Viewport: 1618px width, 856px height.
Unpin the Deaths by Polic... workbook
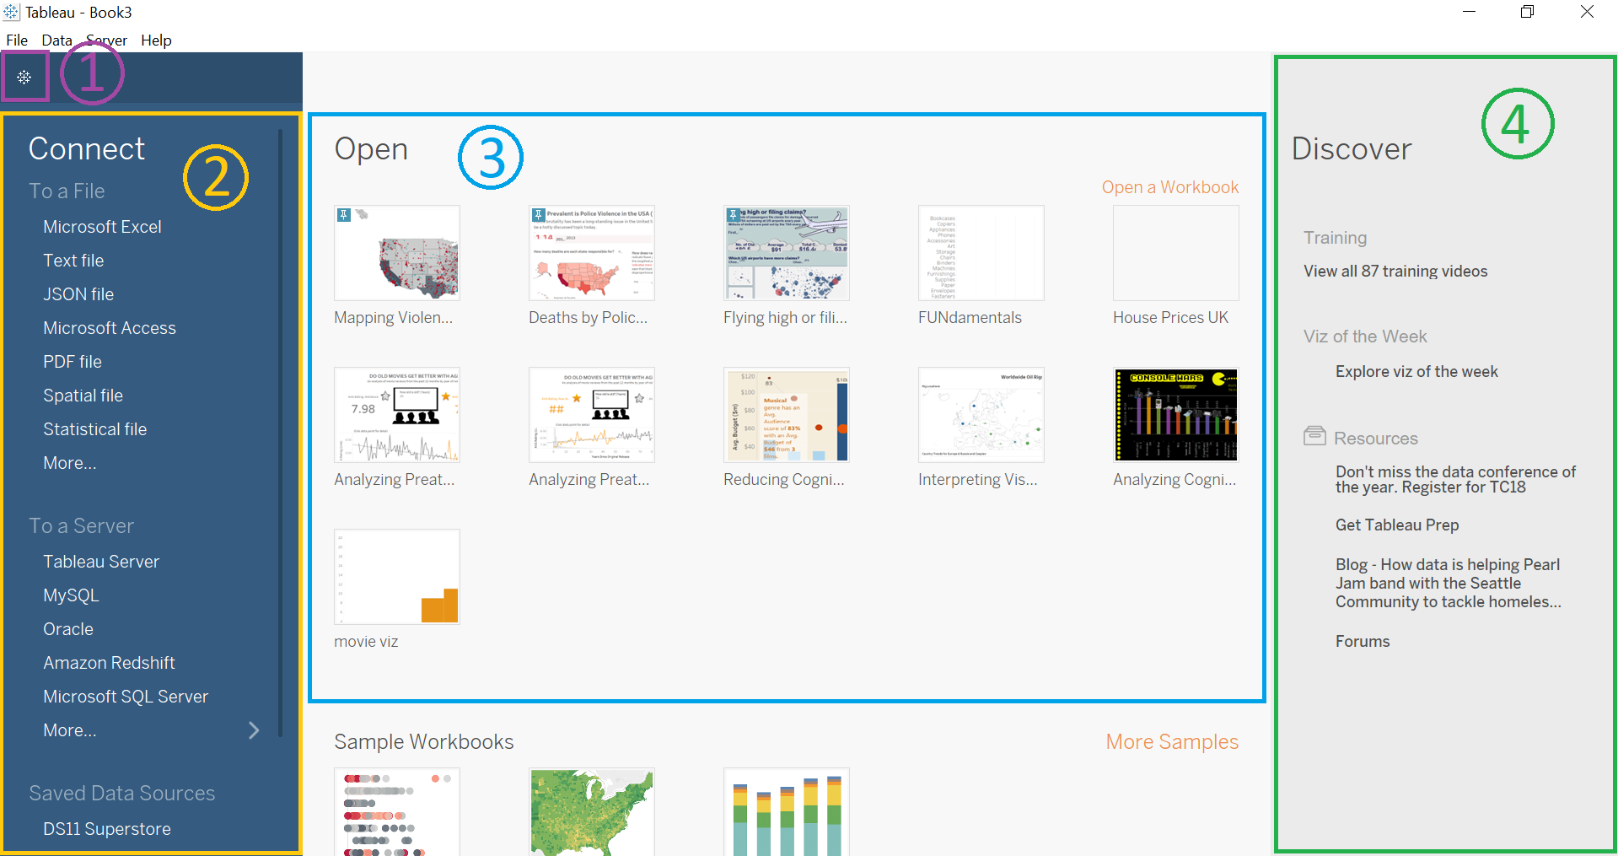(x=539, y=215)
